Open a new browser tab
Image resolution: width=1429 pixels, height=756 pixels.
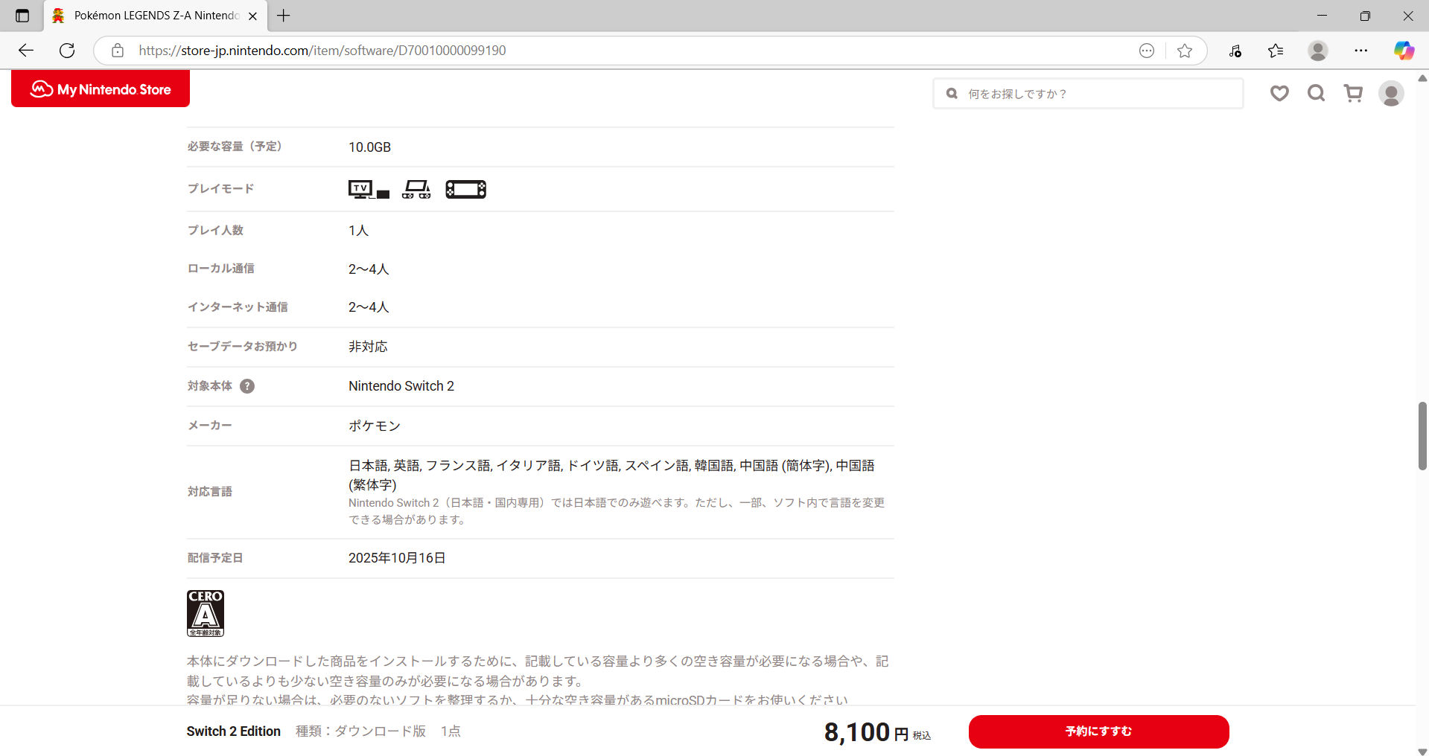coord(284,16)
